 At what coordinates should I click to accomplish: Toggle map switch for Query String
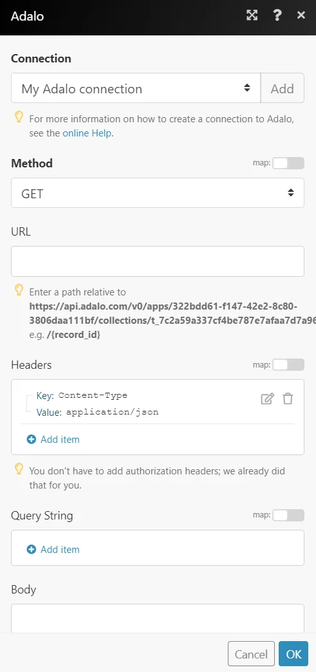click(288, 515)
